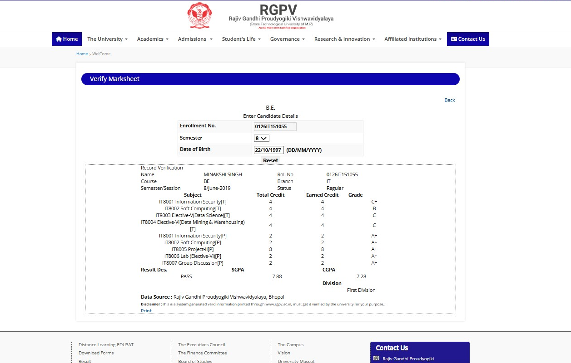Click the Print link under the marksheet
Image resolution: width=571 pixels, height=363 pixels.
pyautogui.click(x=146, y=311)
